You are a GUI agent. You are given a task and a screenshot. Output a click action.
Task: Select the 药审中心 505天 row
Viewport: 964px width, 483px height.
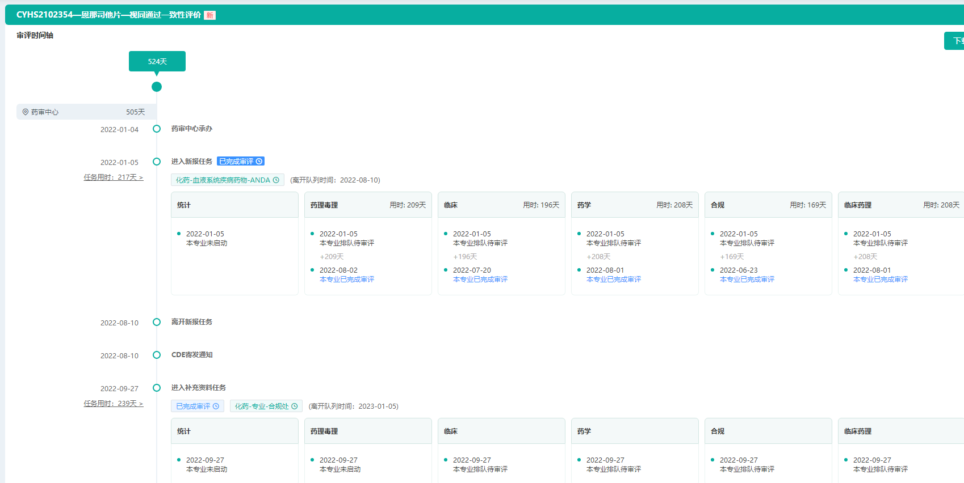[86, 112]
